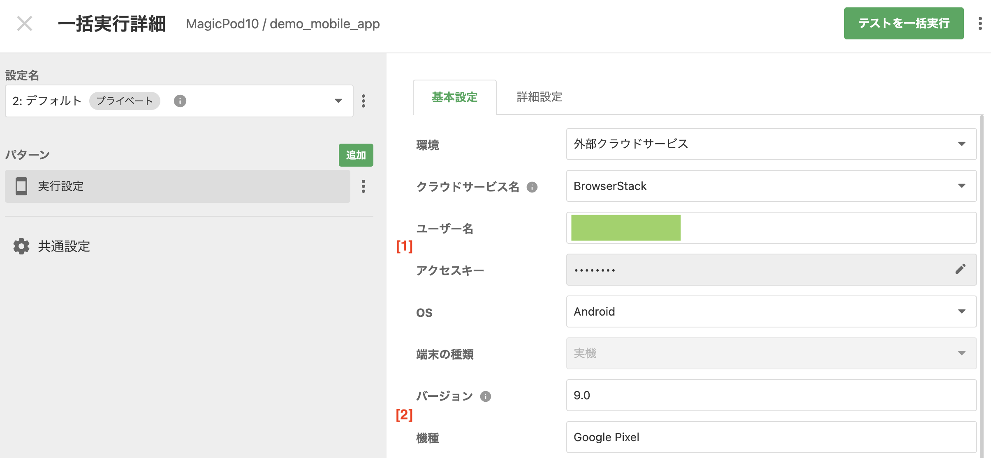The image size is (991, 458).
Task: Open OS dropdown showing Android
Action: (771, 311)
